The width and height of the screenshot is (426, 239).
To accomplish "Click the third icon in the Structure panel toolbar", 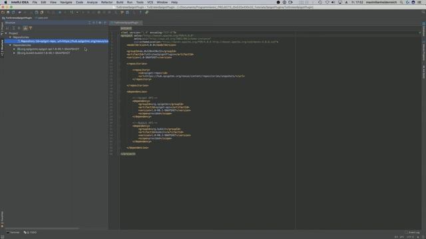I will click(x=19, y=28).
